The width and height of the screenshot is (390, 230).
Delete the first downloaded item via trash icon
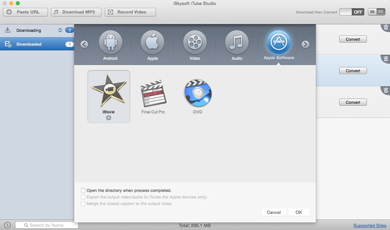coord(386,27)
